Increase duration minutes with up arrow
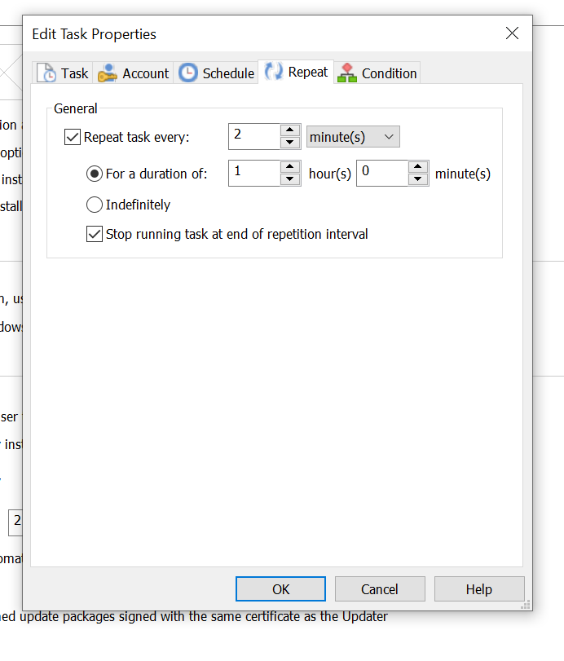The width and height of the screenshot is (564, 661). click(418, 167)
